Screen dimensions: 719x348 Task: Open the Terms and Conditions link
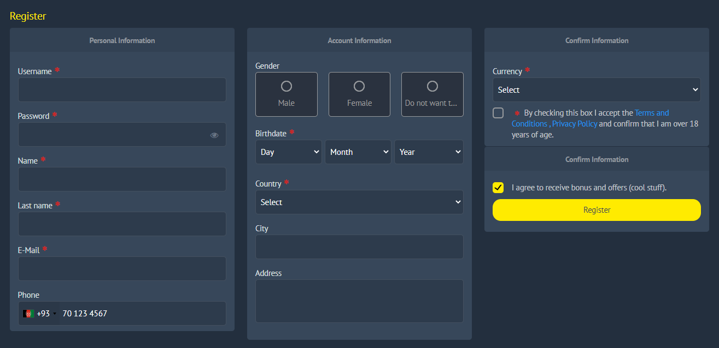coord(652,112)
